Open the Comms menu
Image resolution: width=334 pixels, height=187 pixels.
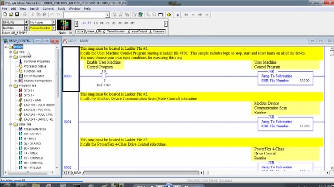[x=48, y=9]
